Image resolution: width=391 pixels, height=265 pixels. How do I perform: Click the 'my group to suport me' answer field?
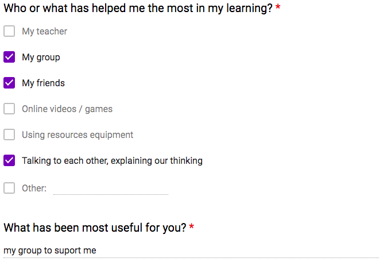[x=191, y=251]
